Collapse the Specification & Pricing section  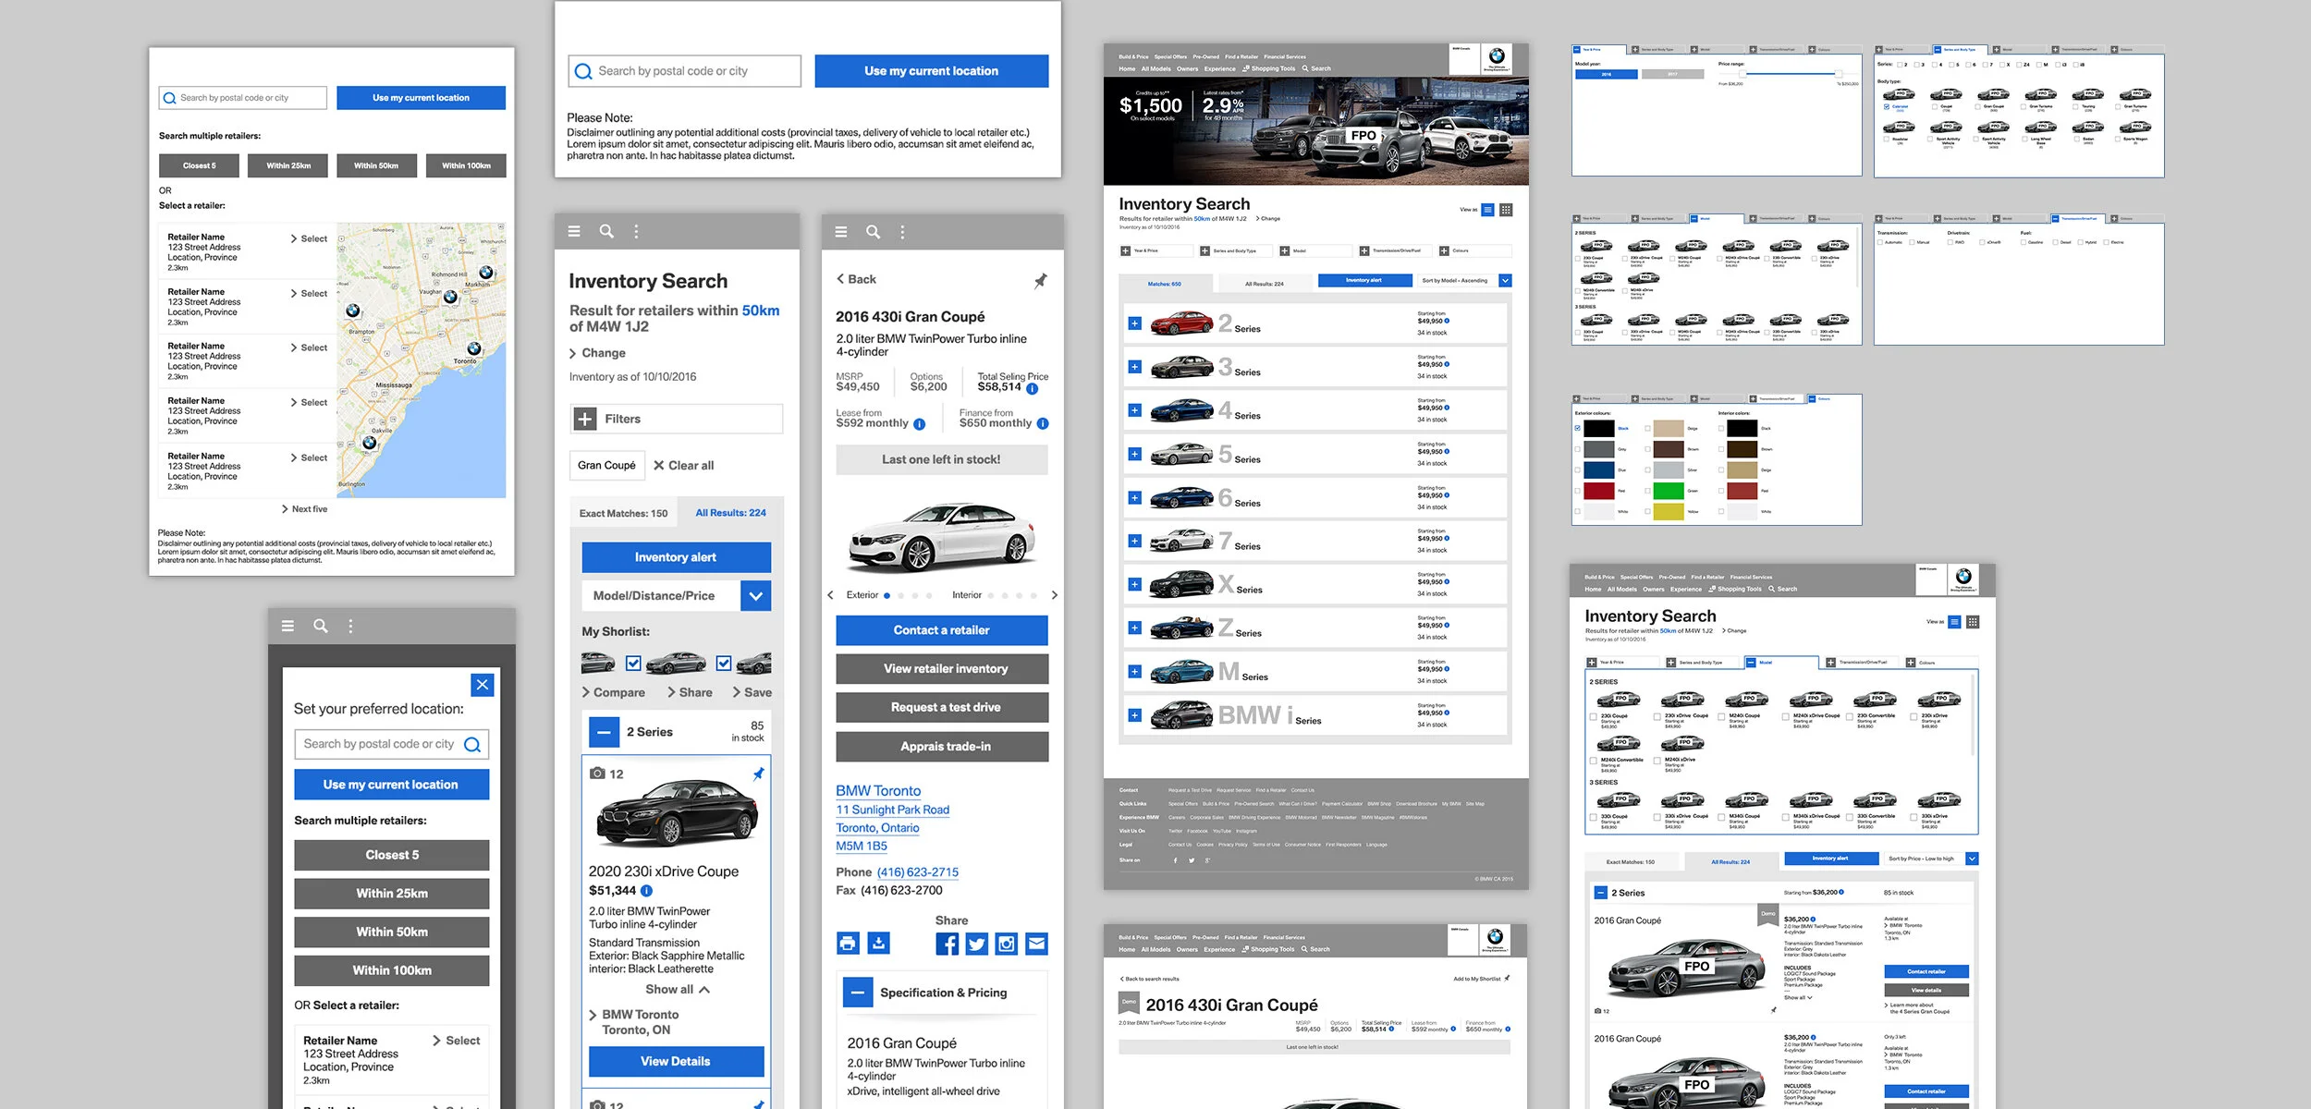point(857,993)
